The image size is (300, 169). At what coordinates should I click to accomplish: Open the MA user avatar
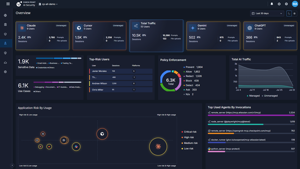pyautogui.click(x=295, y=4)
